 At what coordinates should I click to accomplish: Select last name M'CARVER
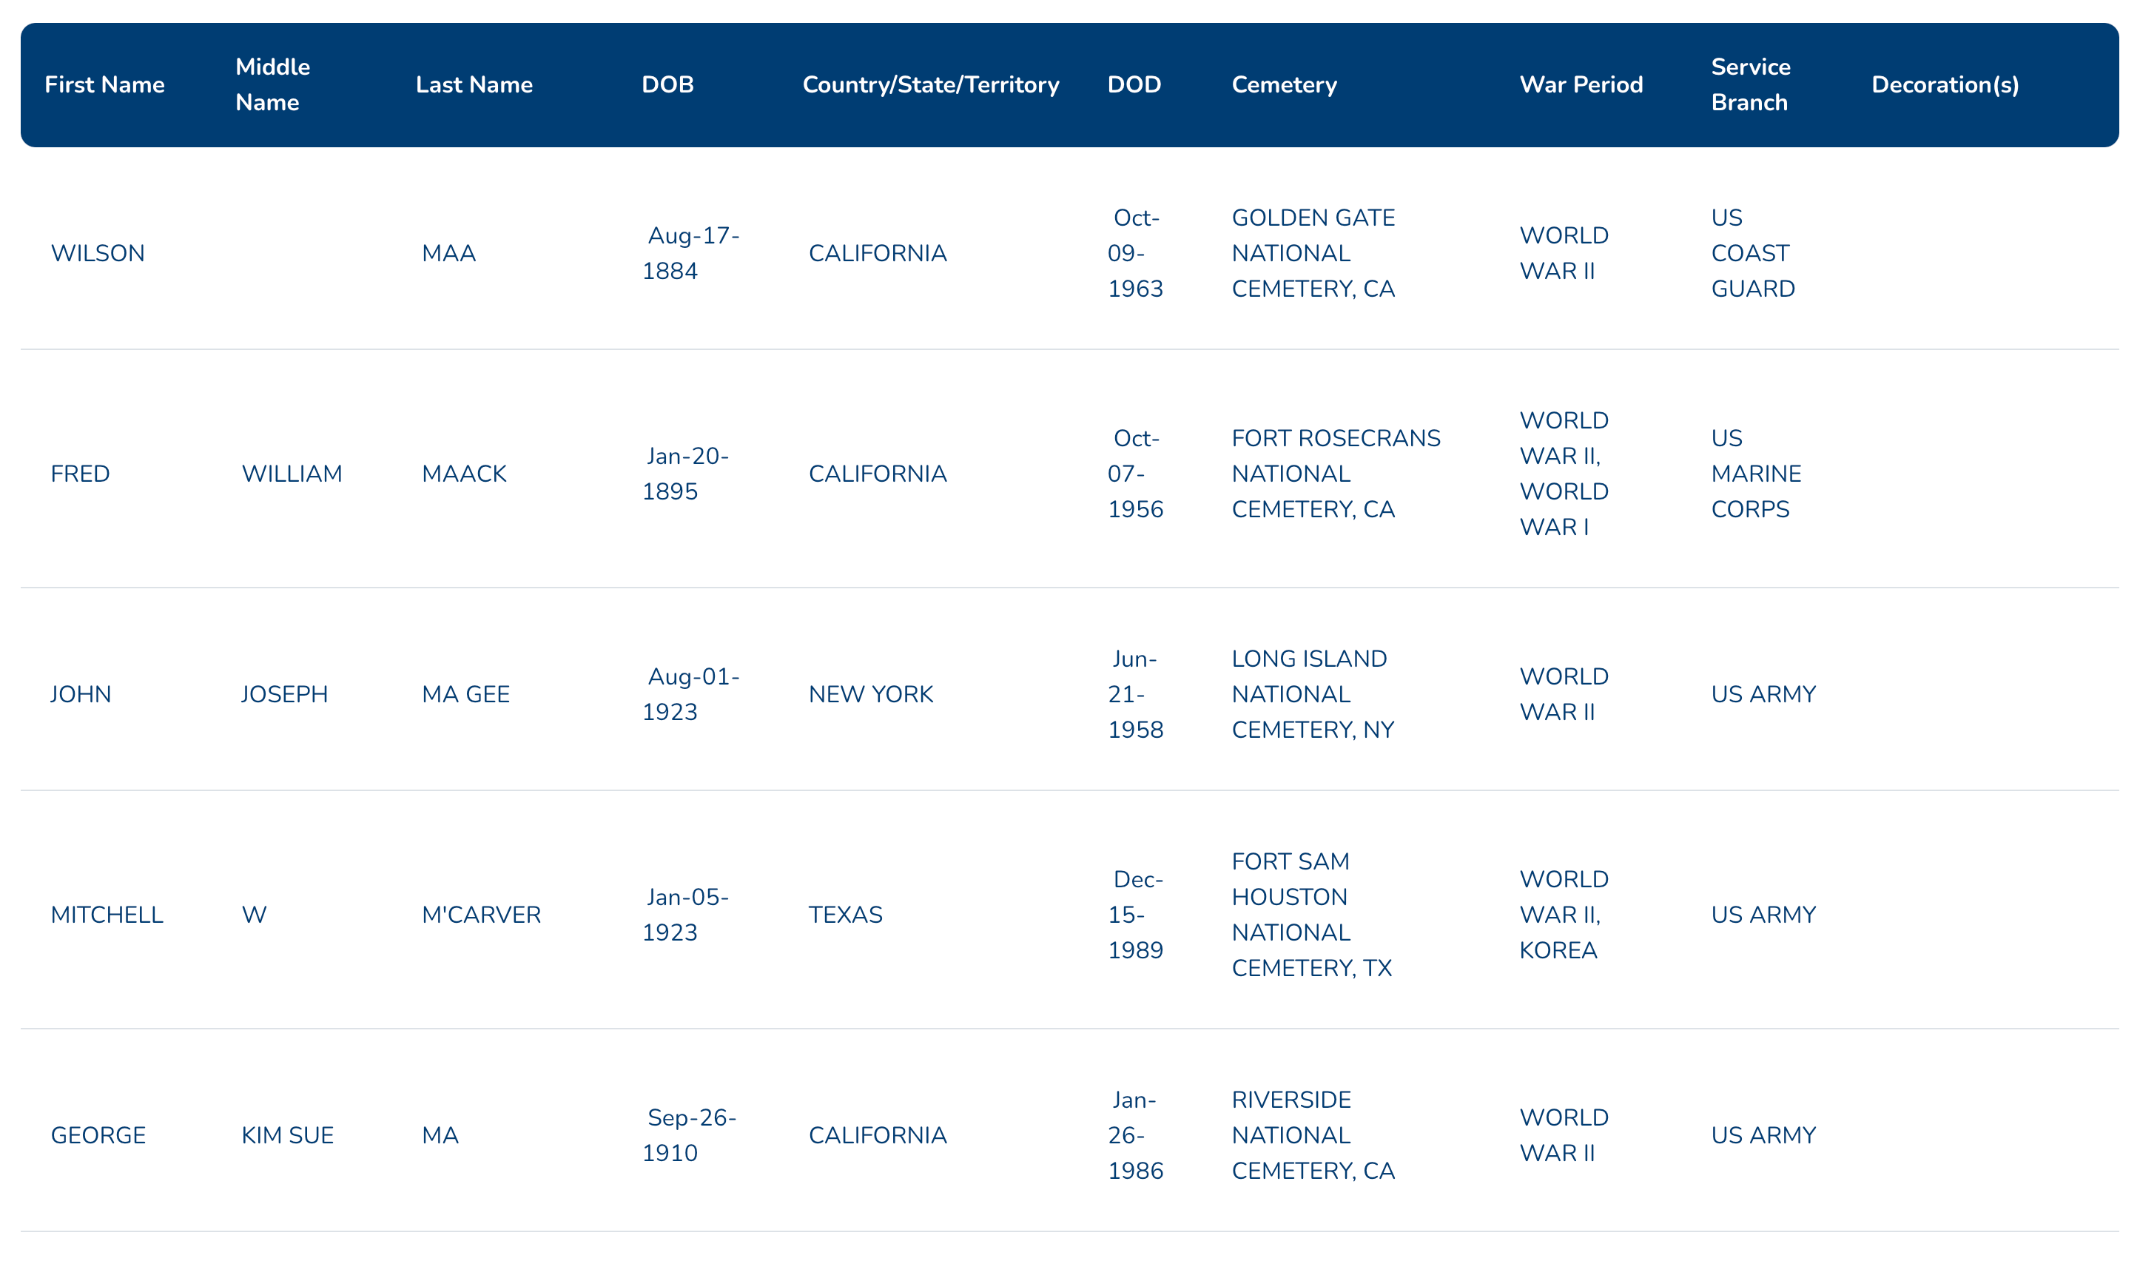pyautogui.click(x=481, y=915)
